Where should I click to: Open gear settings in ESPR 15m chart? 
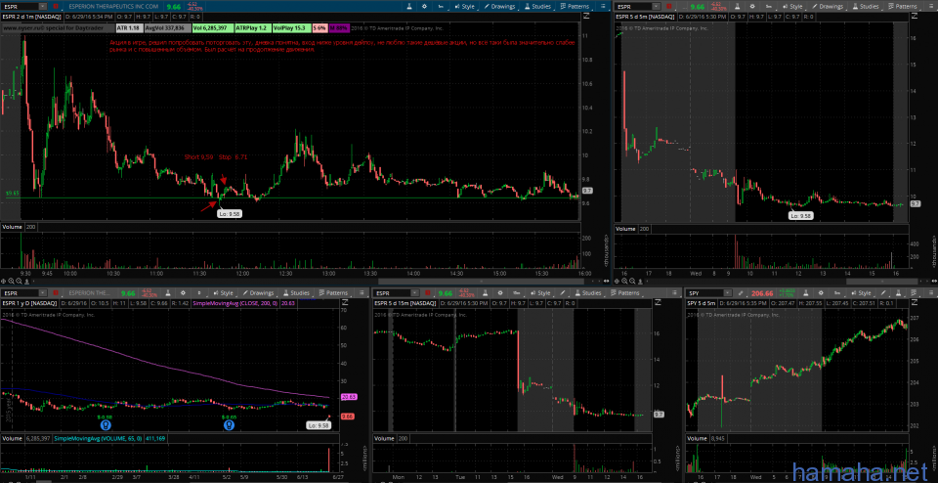click(500, 292)
